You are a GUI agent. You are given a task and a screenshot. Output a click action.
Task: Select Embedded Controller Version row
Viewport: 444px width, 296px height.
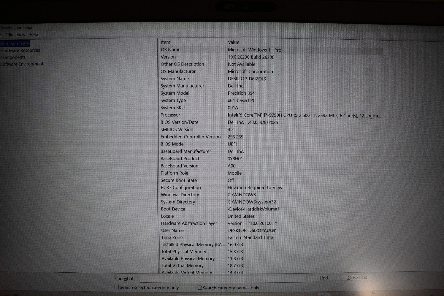[271, 137]
